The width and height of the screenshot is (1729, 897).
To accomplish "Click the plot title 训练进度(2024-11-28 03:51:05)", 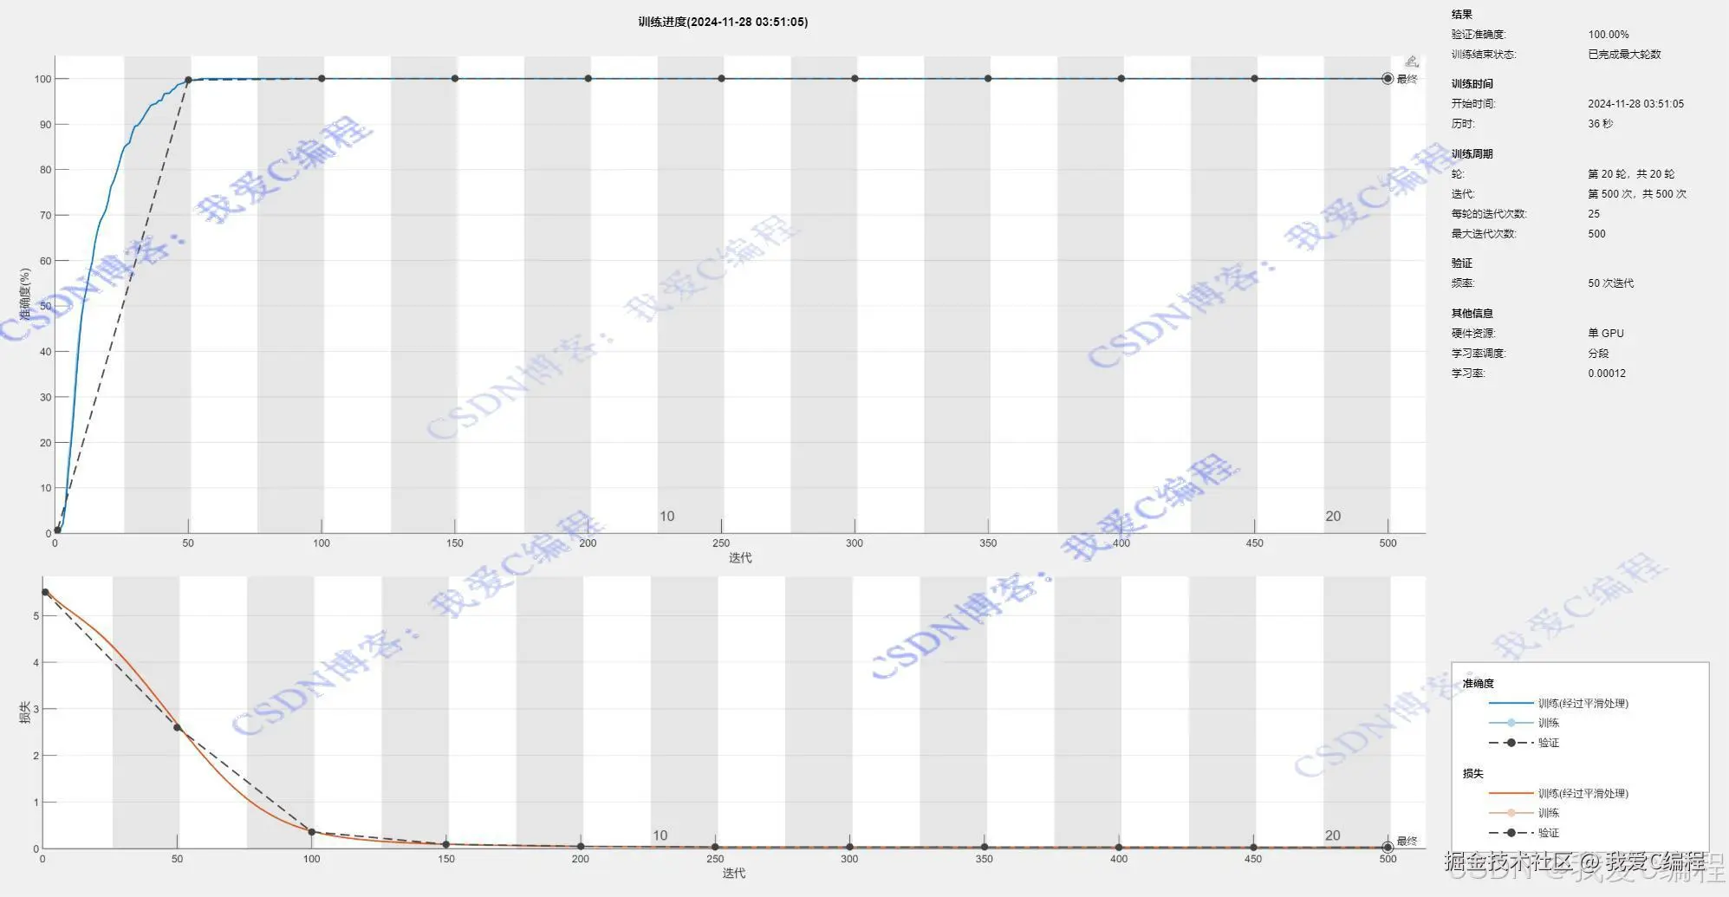I will 723,22.
